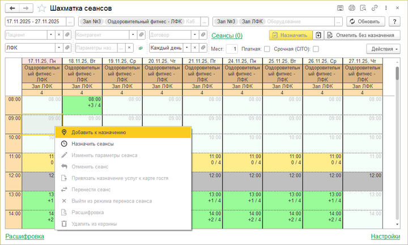The image size is (408, 245).
Task: Select Выйти из режима переноса сеанса
Action: tap(123, 201)
